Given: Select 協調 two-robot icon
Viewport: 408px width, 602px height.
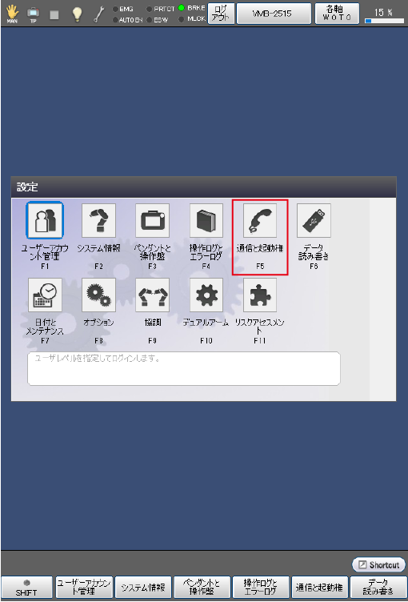Looking at the screenshot, I should coord(152,295).
